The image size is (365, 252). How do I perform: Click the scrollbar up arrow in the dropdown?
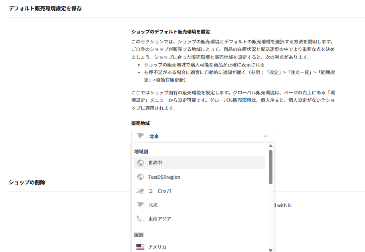tap(270, 146)
